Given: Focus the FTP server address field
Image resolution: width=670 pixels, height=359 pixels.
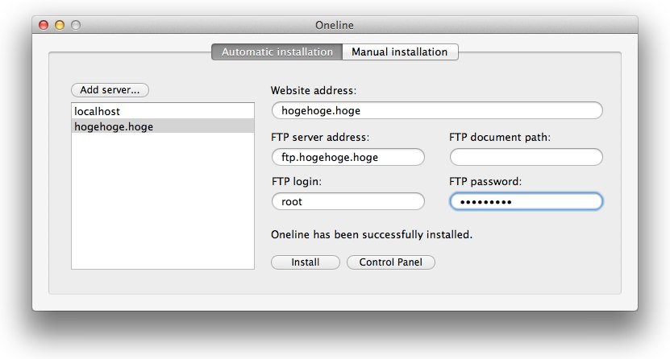Looking at the screenshot, I should (x=347, y=157).
